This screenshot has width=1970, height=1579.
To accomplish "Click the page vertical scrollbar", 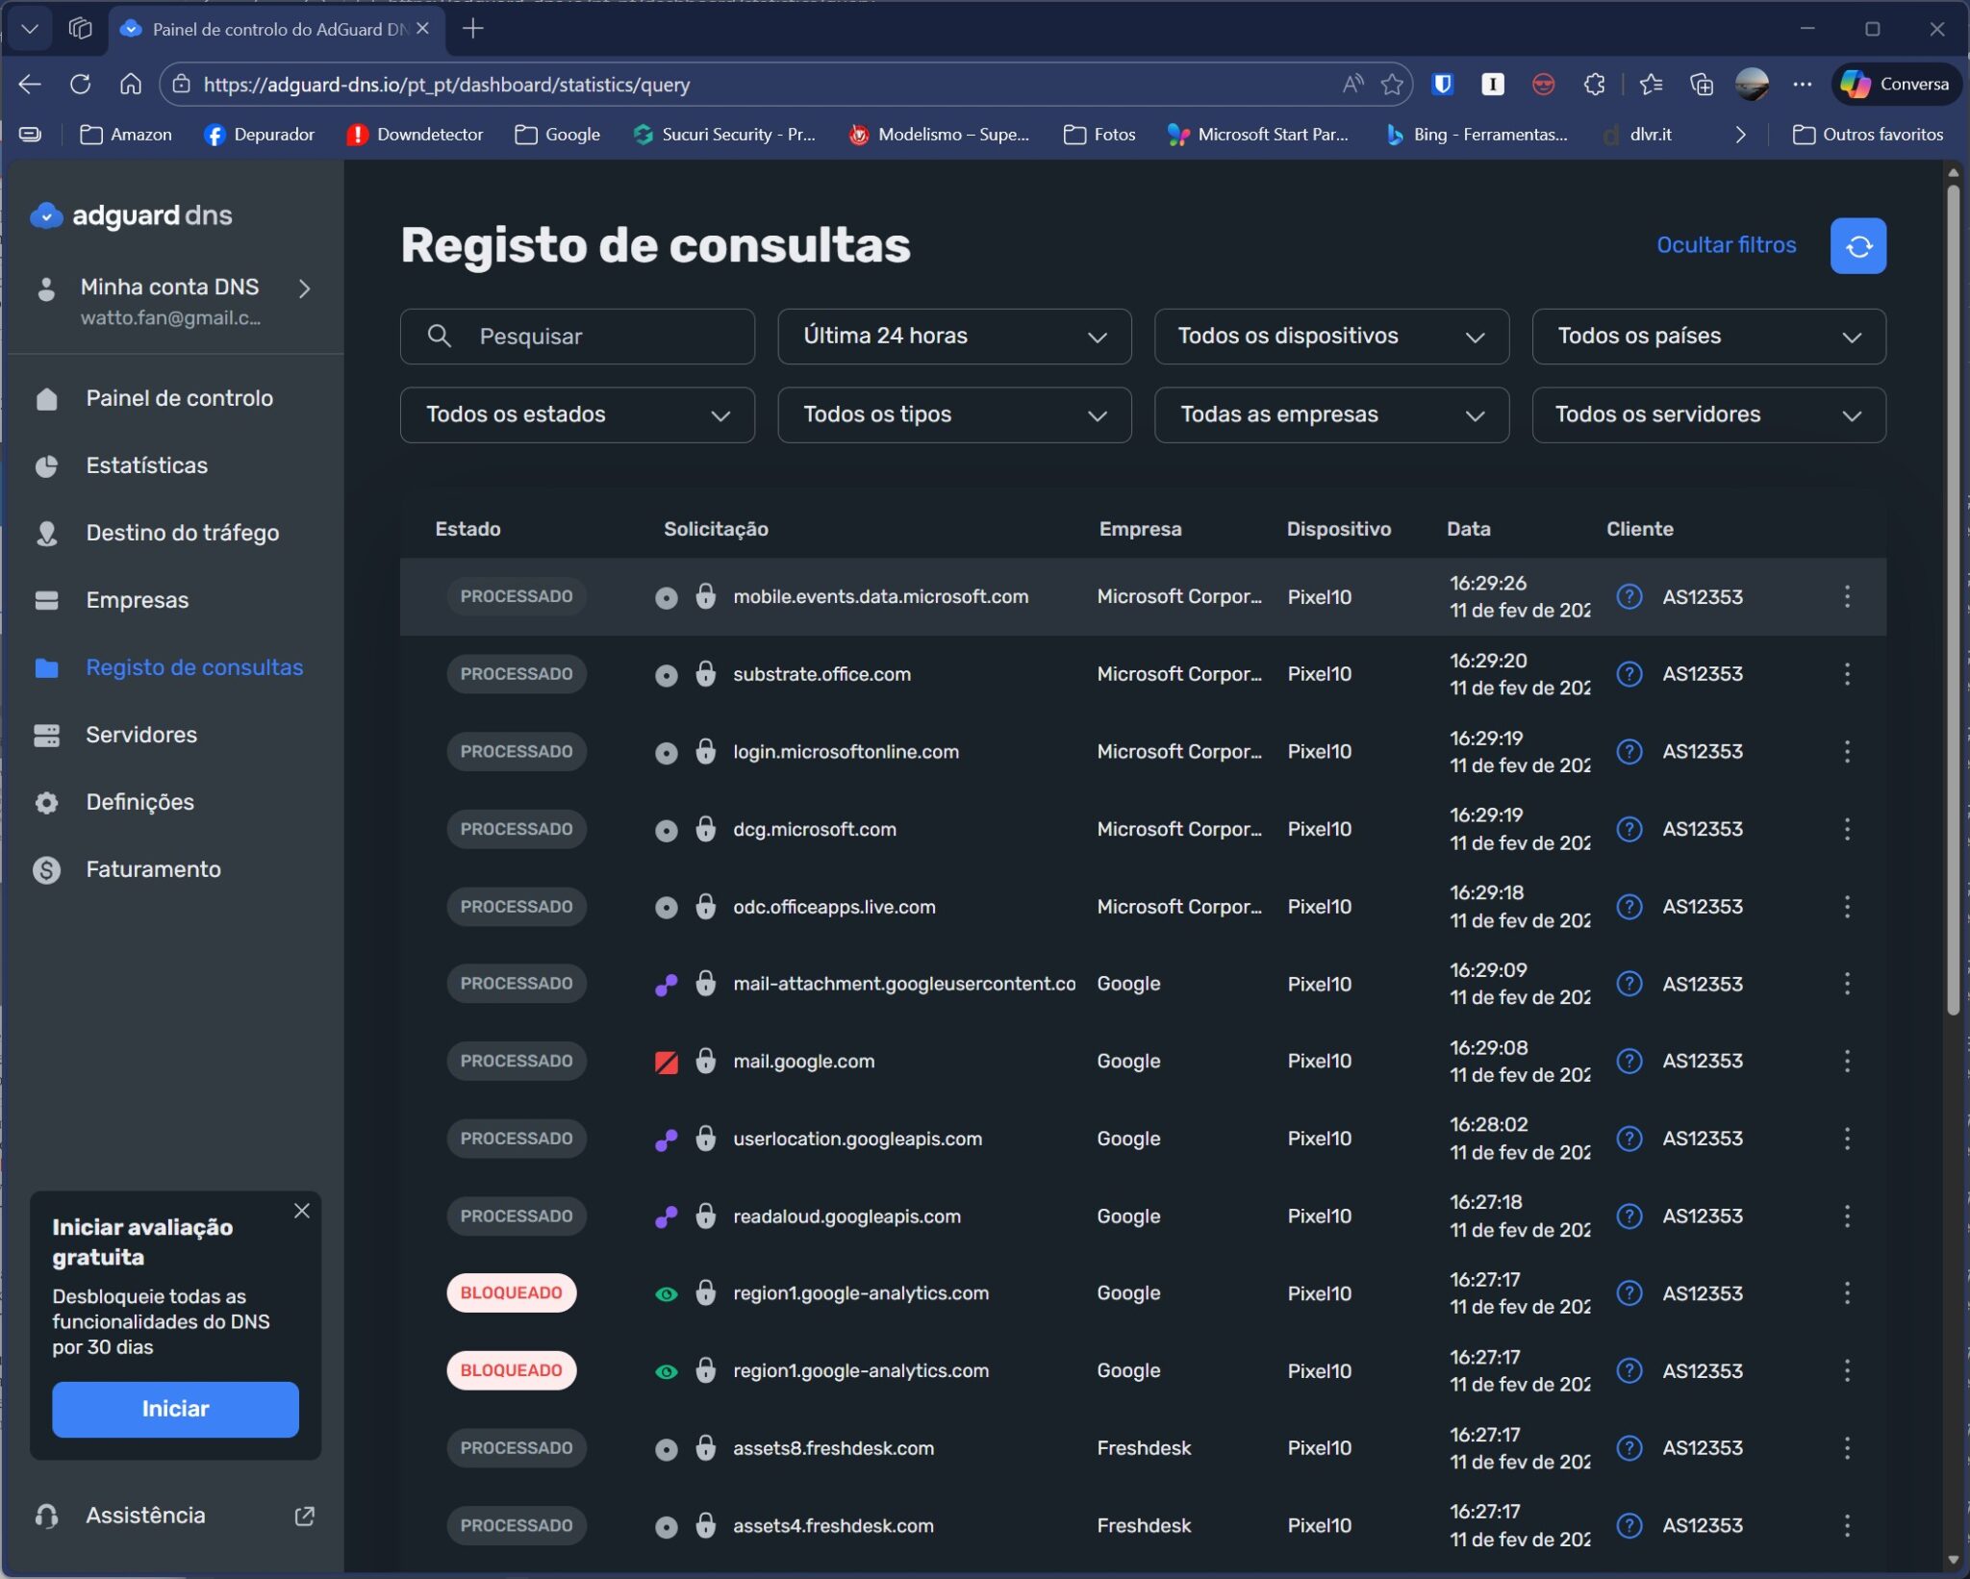I will click(1953, 596).
